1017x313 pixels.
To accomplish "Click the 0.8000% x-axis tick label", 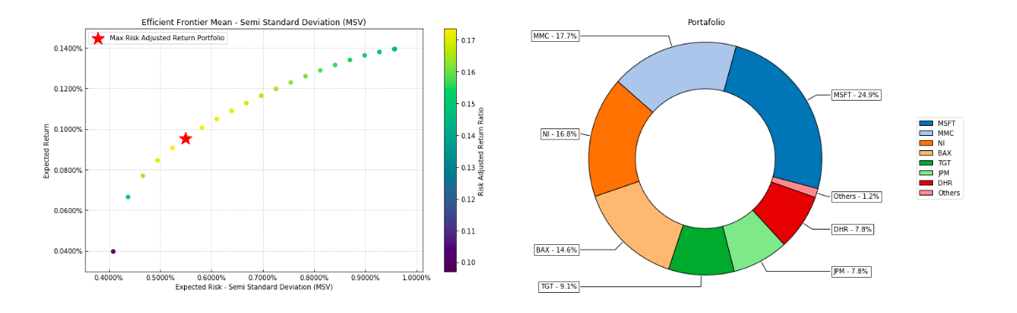I will [314, 278].
